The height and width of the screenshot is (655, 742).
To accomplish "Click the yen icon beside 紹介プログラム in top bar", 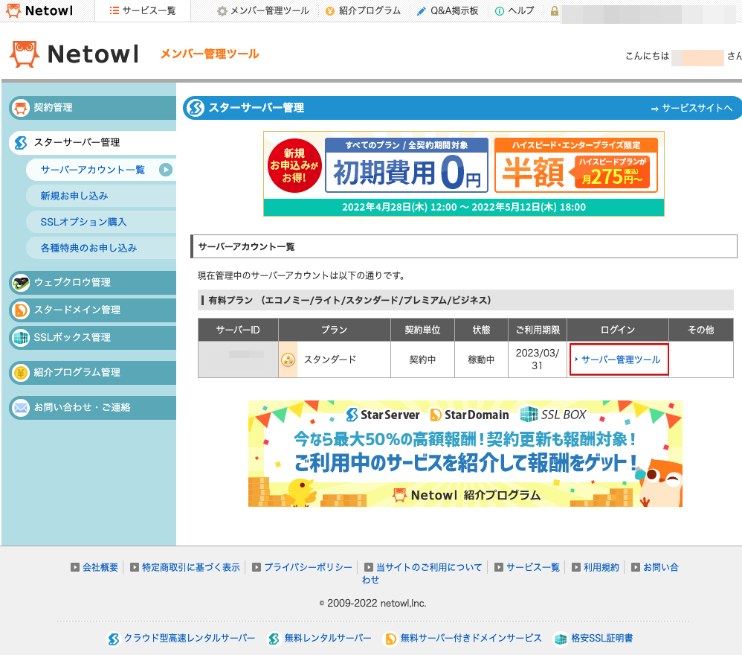I will click(x=330, y=11).
